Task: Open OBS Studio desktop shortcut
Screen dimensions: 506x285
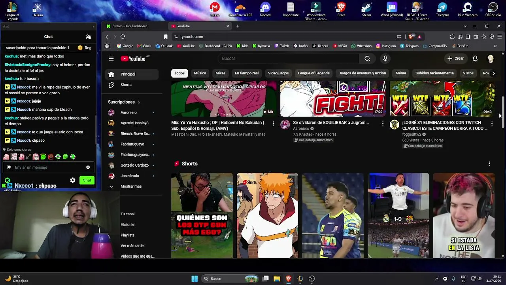Action: pyautogui.click(x=493, y=10)
